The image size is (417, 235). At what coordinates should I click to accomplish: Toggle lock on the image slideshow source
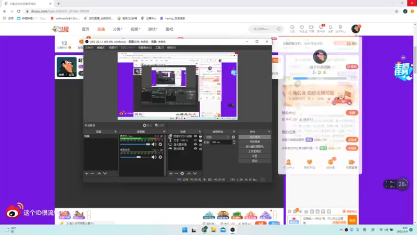click(201, 136)
